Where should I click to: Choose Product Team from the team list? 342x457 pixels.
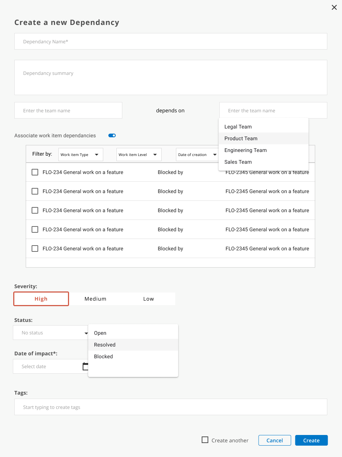(x=241, y=138)
